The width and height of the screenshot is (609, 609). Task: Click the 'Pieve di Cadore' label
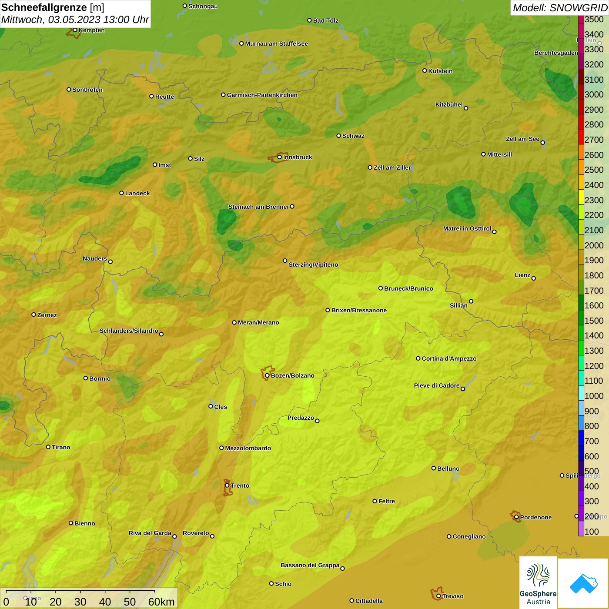437,385
